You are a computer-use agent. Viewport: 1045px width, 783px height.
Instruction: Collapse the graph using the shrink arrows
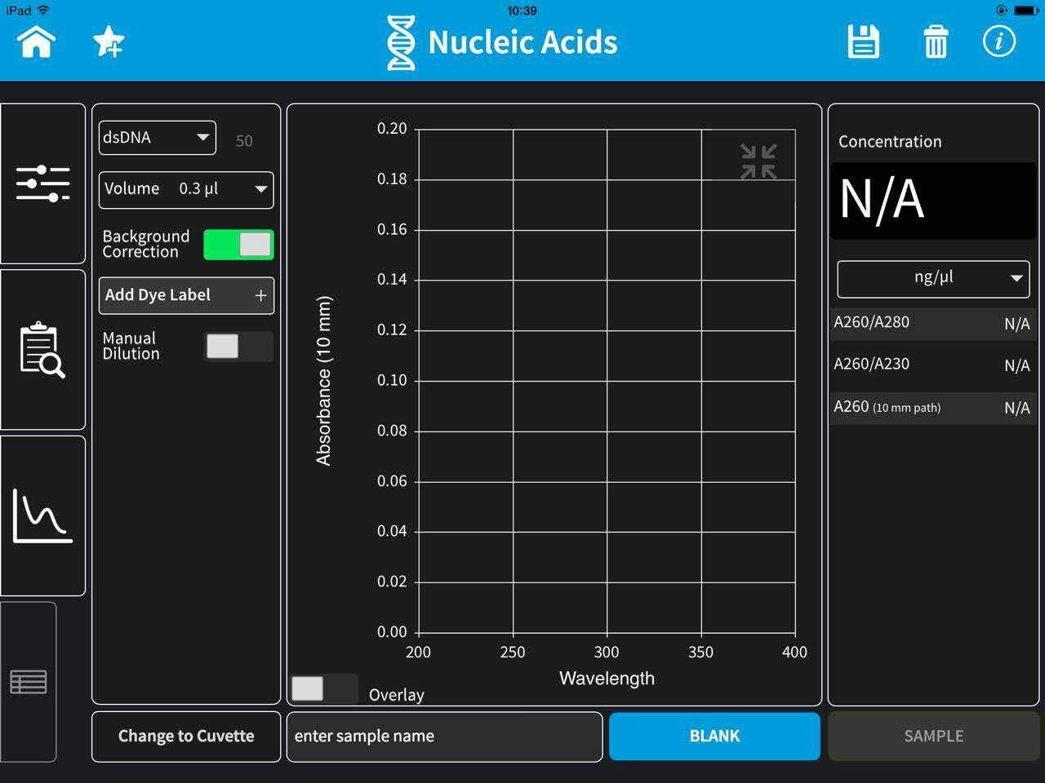pyautogui.click(x=758, y=161)
